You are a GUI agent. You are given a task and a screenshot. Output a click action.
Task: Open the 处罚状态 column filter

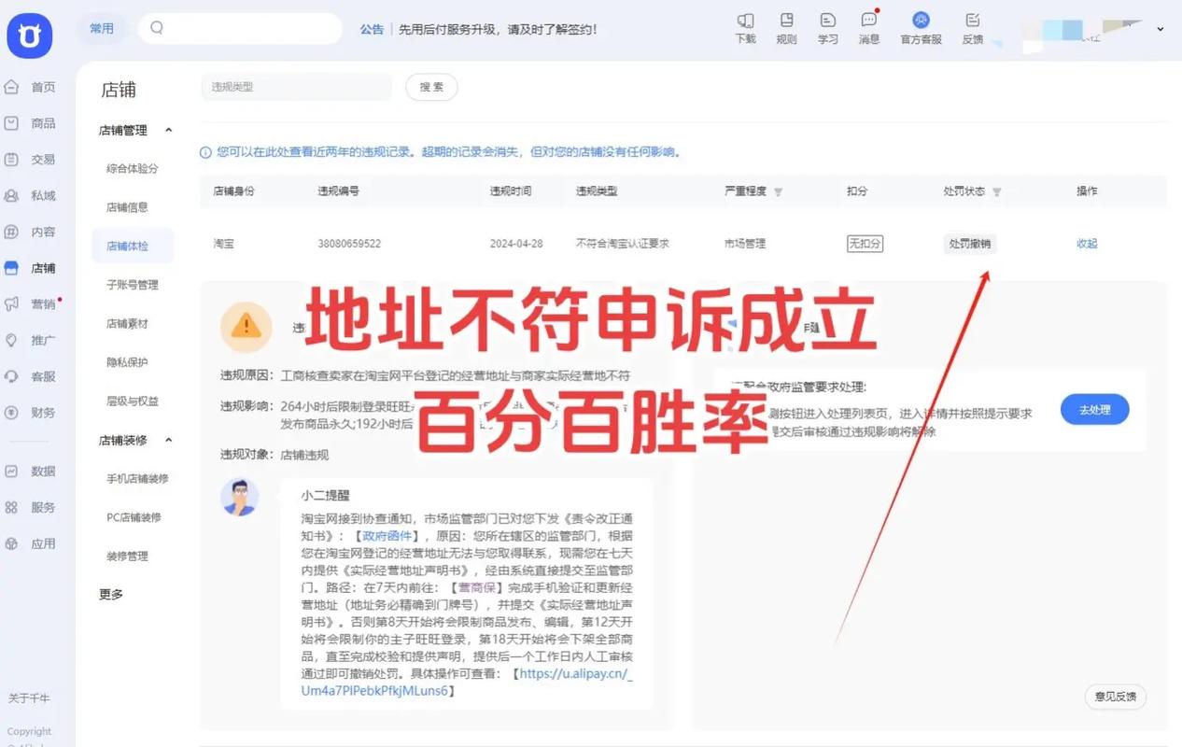tap(997, 190)
